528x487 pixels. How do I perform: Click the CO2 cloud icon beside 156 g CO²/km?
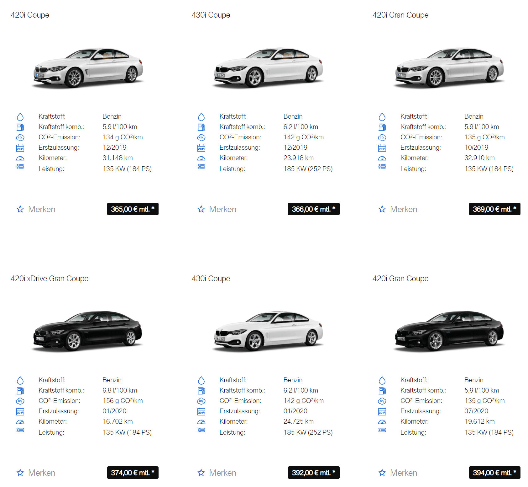pos(20,401)
